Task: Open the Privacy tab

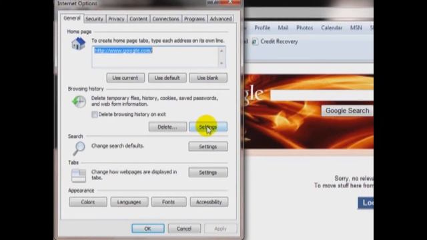Action: [116, 19]
